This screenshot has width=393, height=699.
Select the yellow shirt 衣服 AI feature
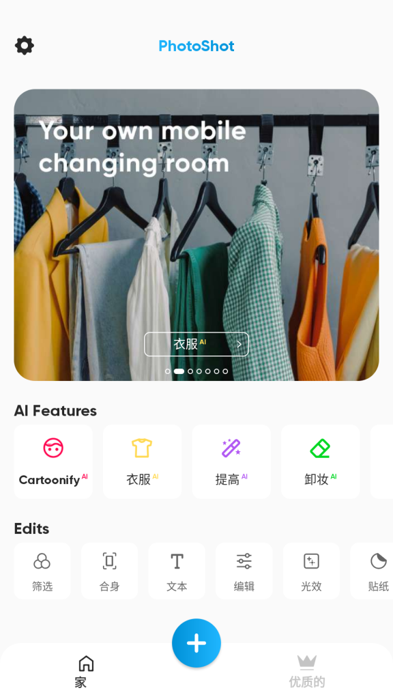[x=142, y=461]
